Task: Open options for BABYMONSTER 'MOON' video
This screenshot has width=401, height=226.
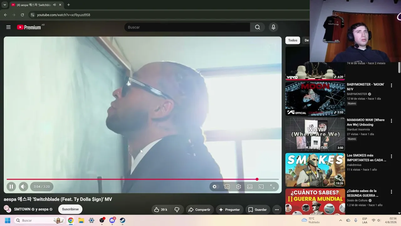Action: [391, 85]
